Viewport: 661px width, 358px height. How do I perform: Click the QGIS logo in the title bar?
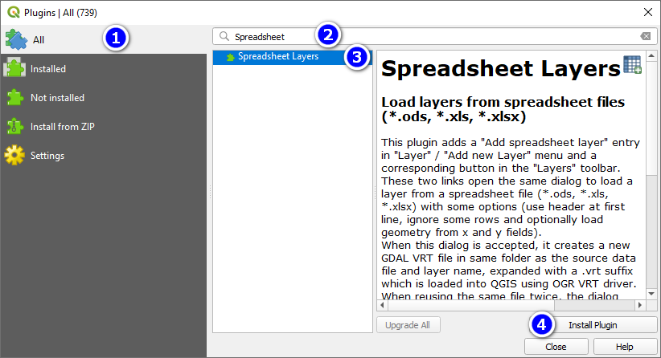14,12
